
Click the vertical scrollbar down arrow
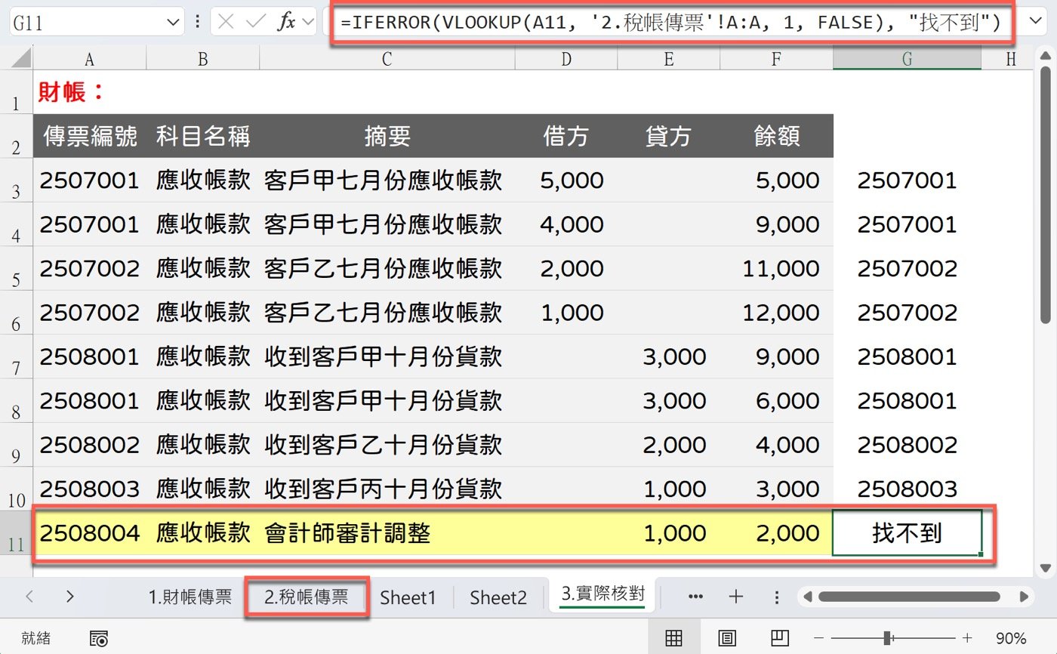[x=1046, y=567]
